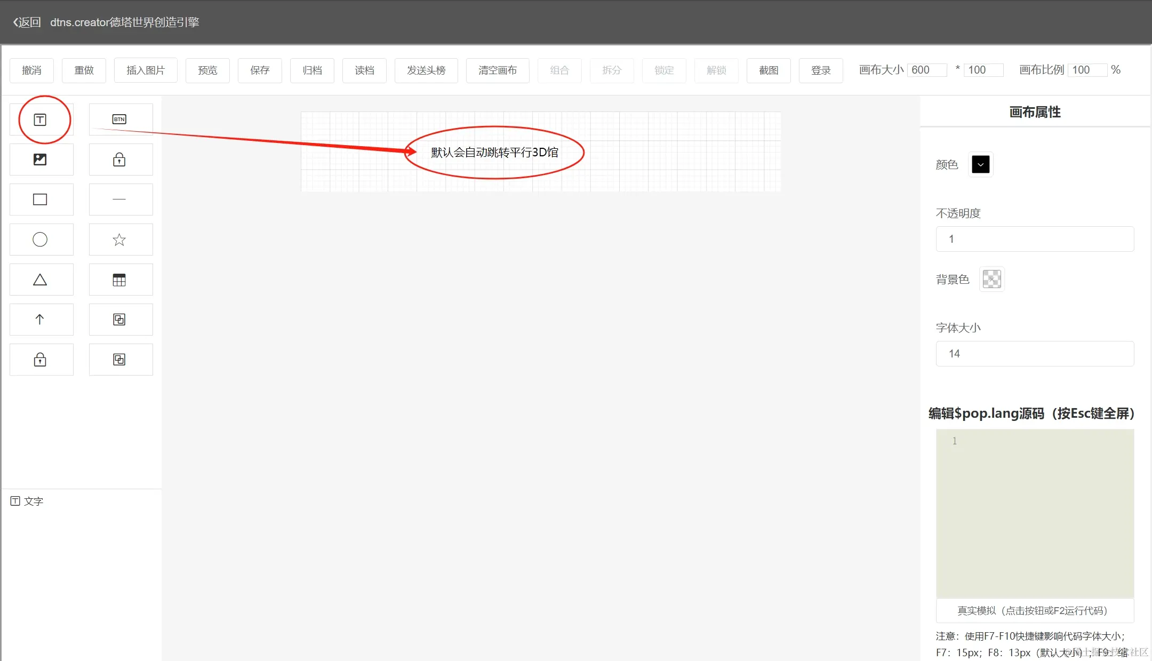Select the straight line tool

coord(120,200)
